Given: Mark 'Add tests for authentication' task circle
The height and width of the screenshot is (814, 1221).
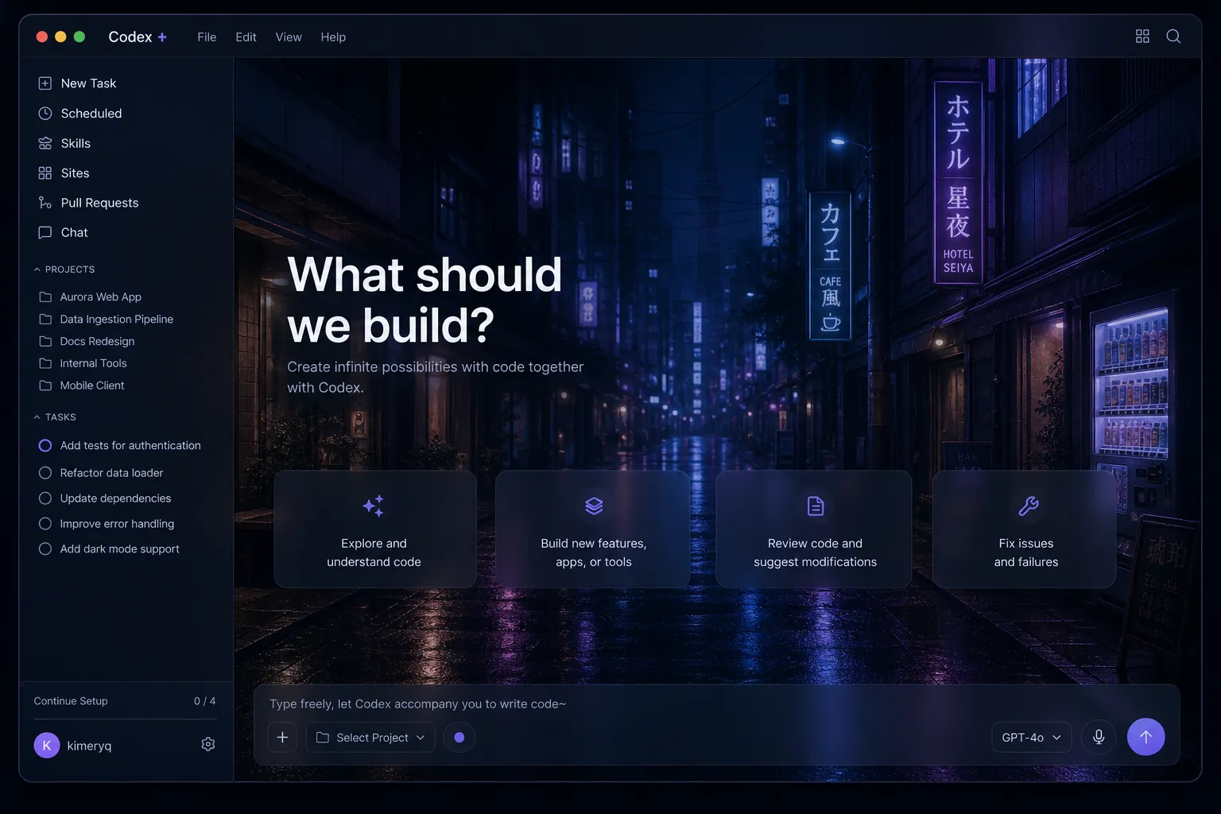Looking at the screenshot, I should pyautogui.click(x=45, y=446).
